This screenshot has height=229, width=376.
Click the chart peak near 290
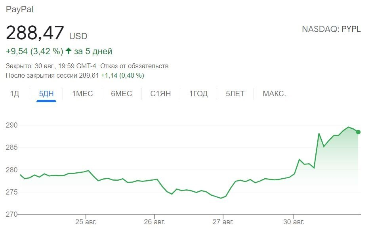[x=348, y=127]
